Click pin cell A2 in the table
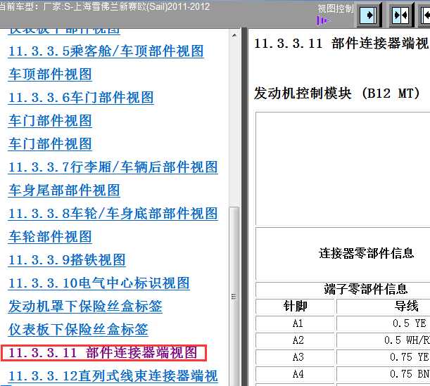430x386 pixels. pyautogui.click(x=295, y=340)
